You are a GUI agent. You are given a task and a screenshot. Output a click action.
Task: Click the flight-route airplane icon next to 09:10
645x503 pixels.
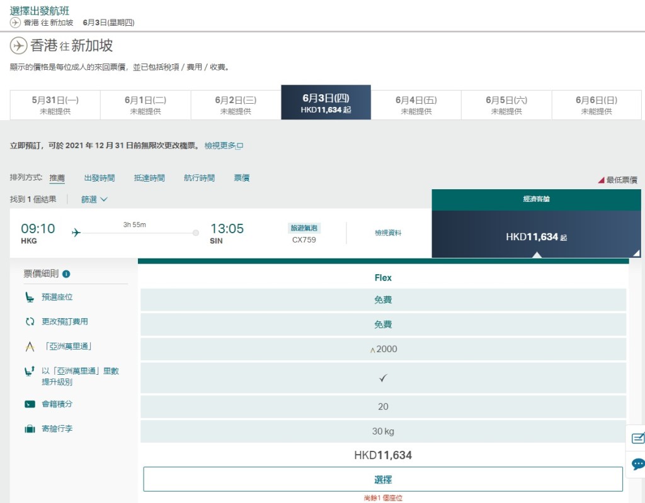pyautogui.click(x=76, y=233)
